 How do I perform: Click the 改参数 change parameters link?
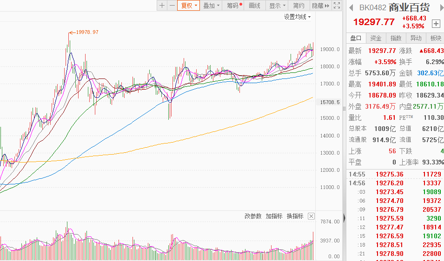[253, 216]
